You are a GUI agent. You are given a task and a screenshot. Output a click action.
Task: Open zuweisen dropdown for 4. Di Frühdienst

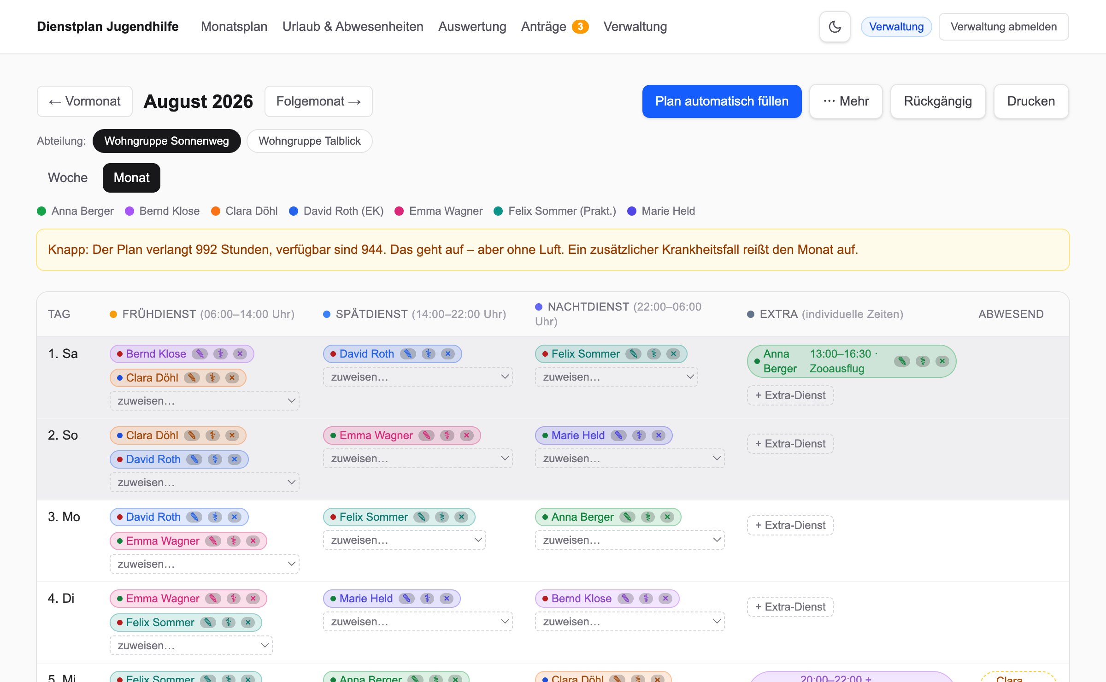tap(191, 646)
